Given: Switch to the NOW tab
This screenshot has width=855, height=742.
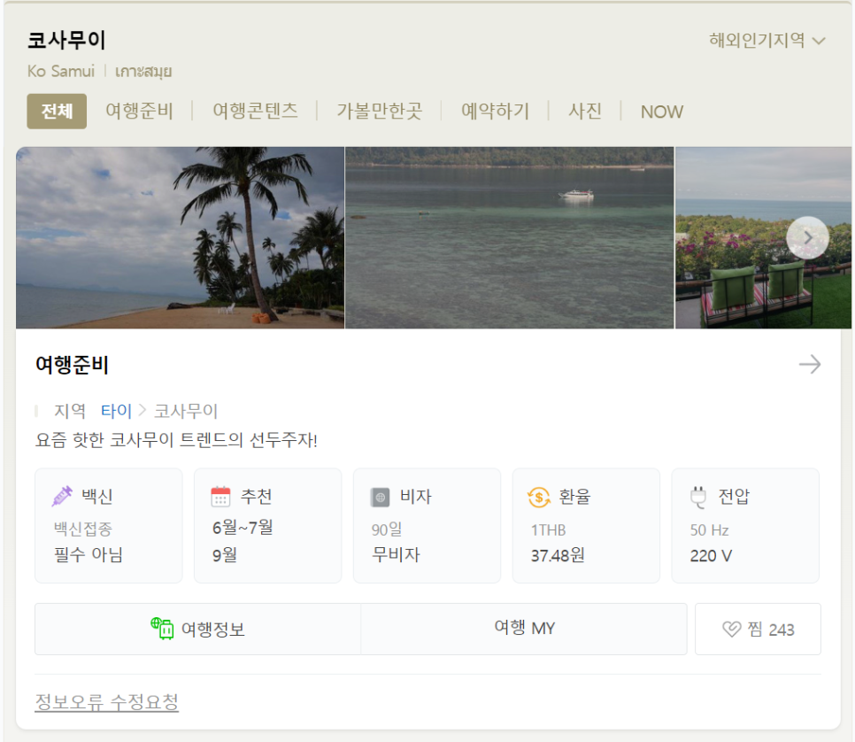Looking at the screenshot, I should (661, 112).
